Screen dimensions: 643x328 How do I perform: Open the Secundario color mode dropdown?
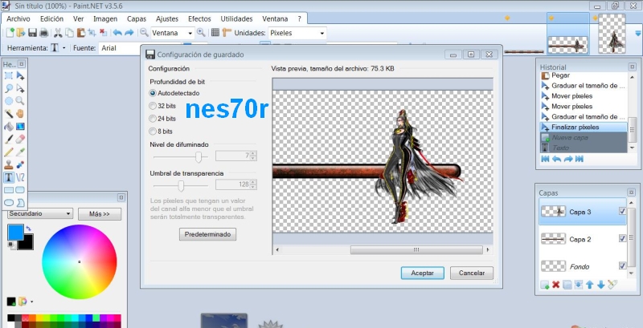(x=40, y=213)
